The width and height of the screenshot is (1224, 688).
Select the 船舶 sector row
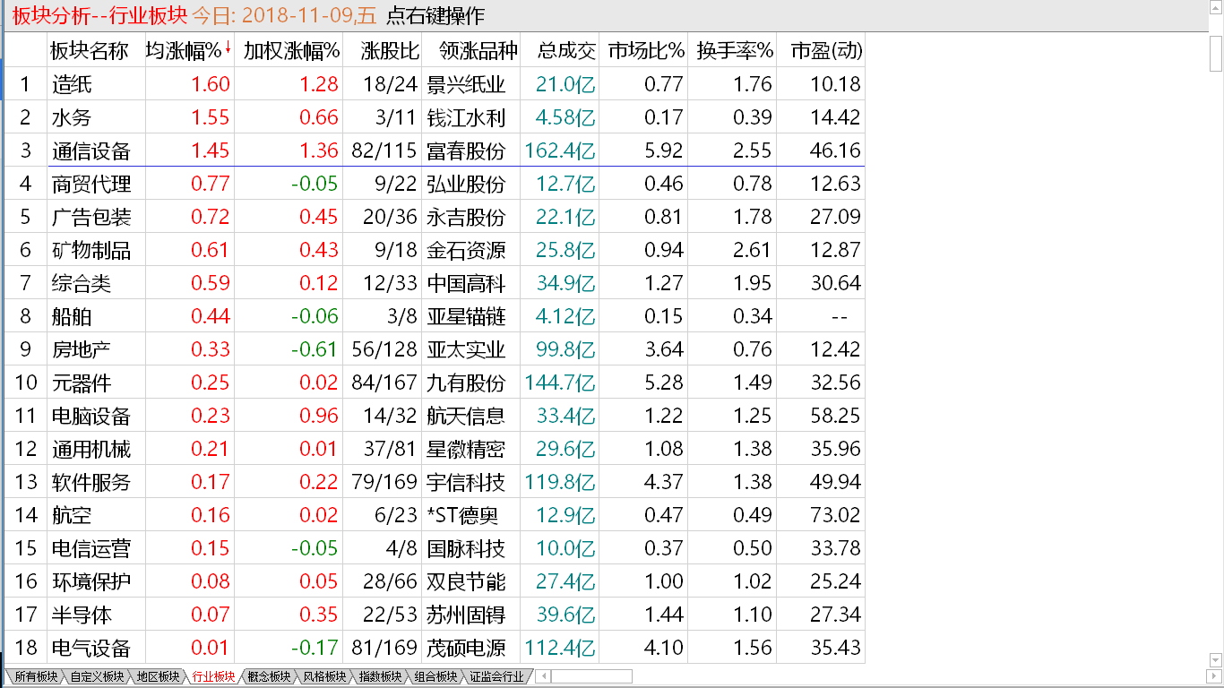(x=435, y=317)
